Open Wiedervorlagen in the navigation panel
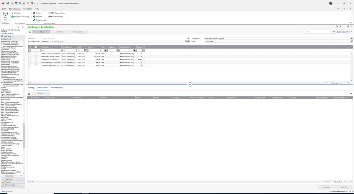This screenshot has width=354, height=194. 13,185
